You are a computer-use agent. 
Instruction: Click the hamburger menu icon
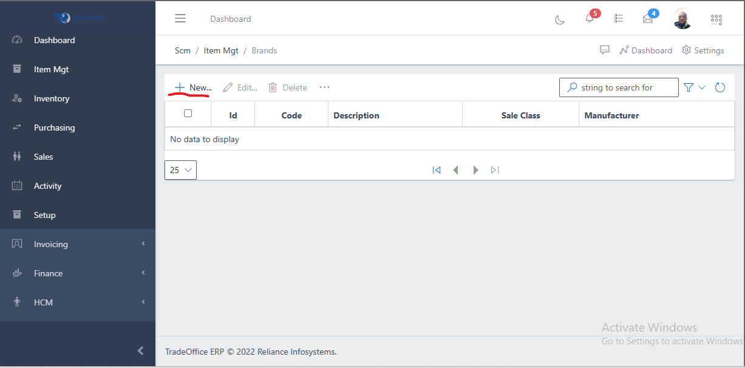pyautogui.click(x=180, y=19)
